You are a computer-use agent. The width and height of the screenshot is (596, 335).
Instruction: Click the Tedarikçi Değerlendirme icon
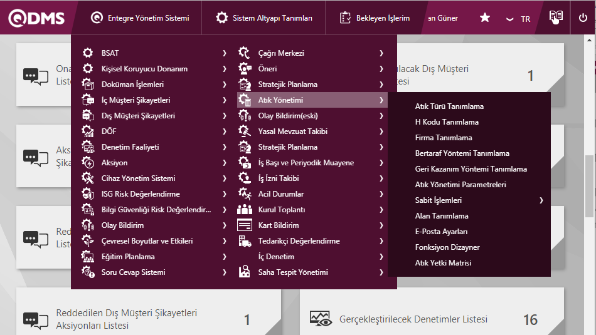[245, 241]
